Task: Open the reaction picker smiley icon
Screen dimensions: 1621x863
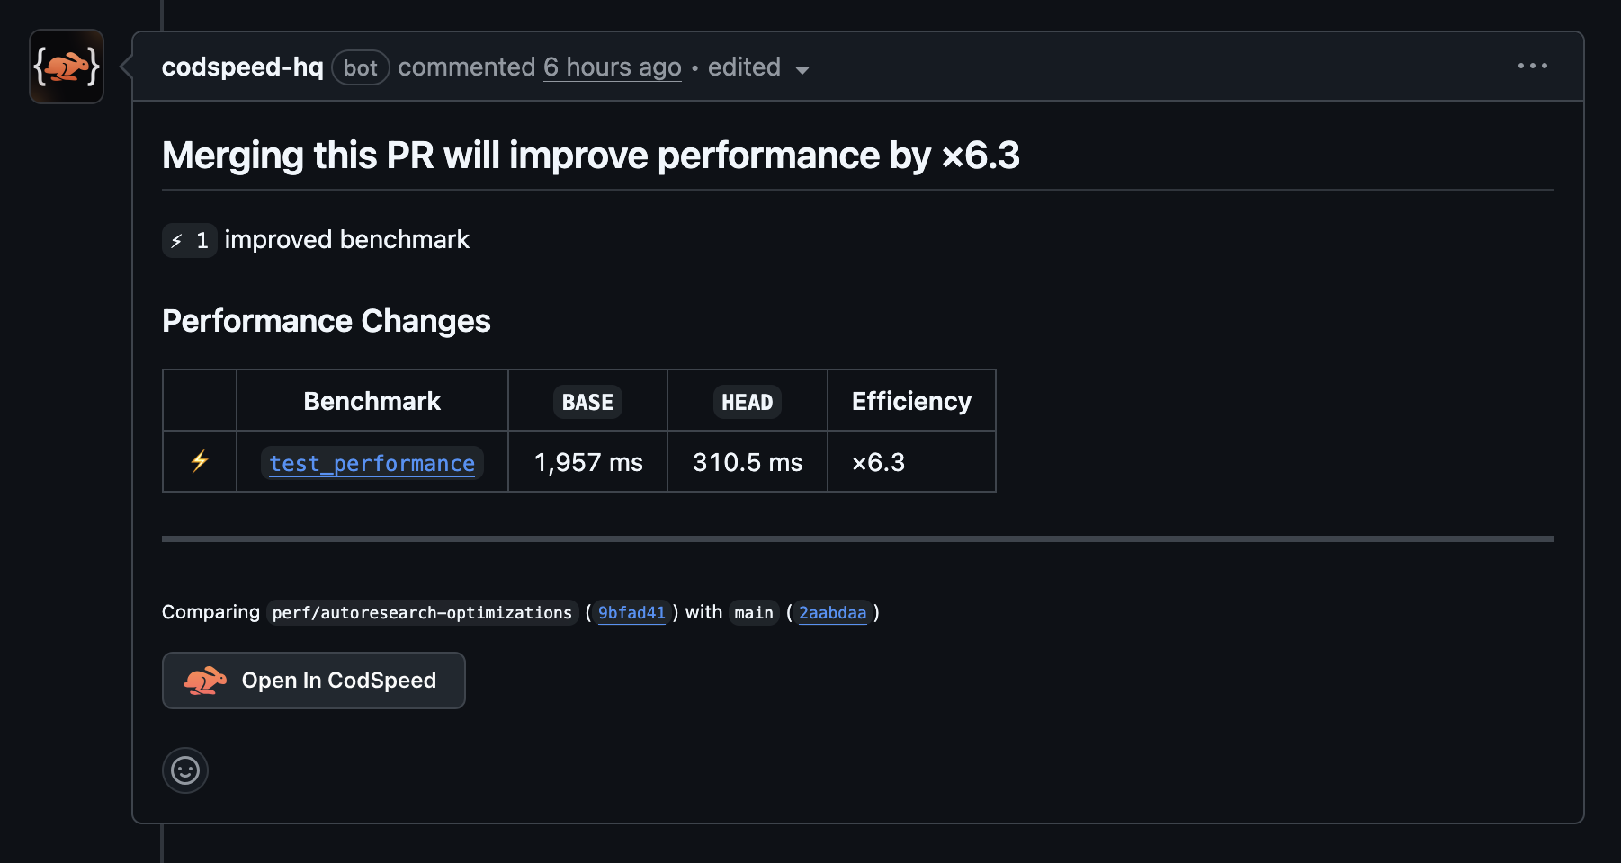Action: coord(184,770)
